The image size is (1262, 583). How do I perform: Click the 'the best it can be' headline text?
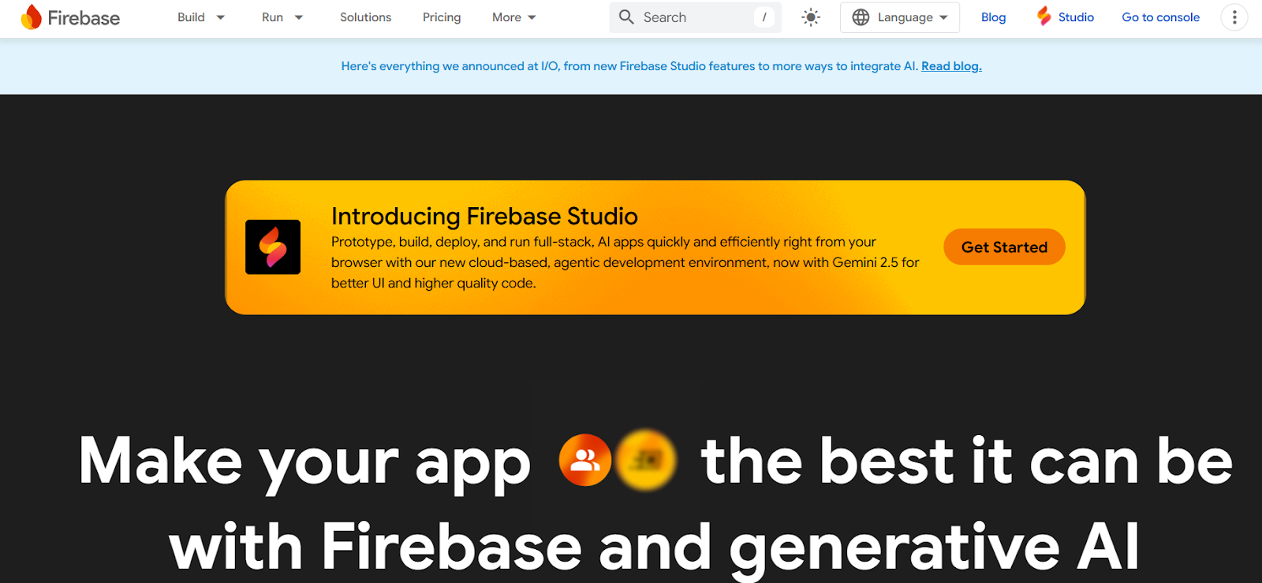[x=966, y=461]
